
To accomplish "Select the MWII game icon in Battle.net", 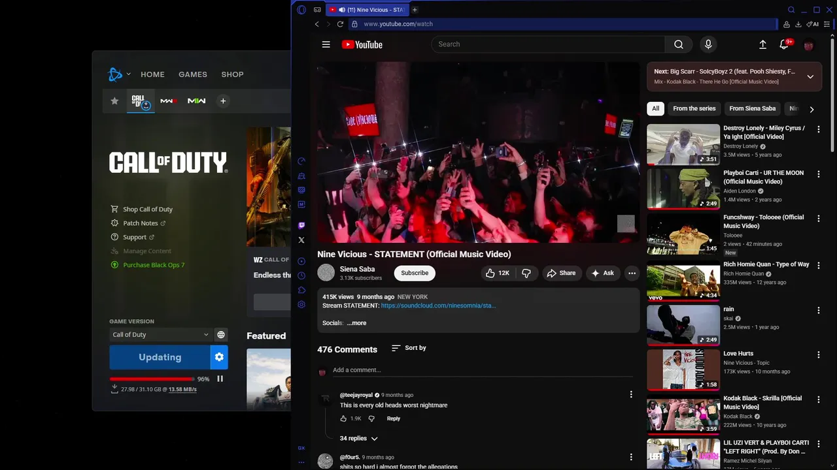I will (x=197, y=101).
